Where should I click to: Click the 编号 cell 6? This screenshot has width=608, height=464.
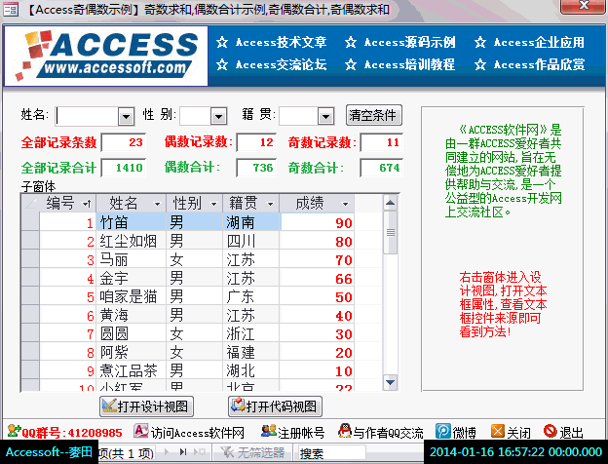68,315
